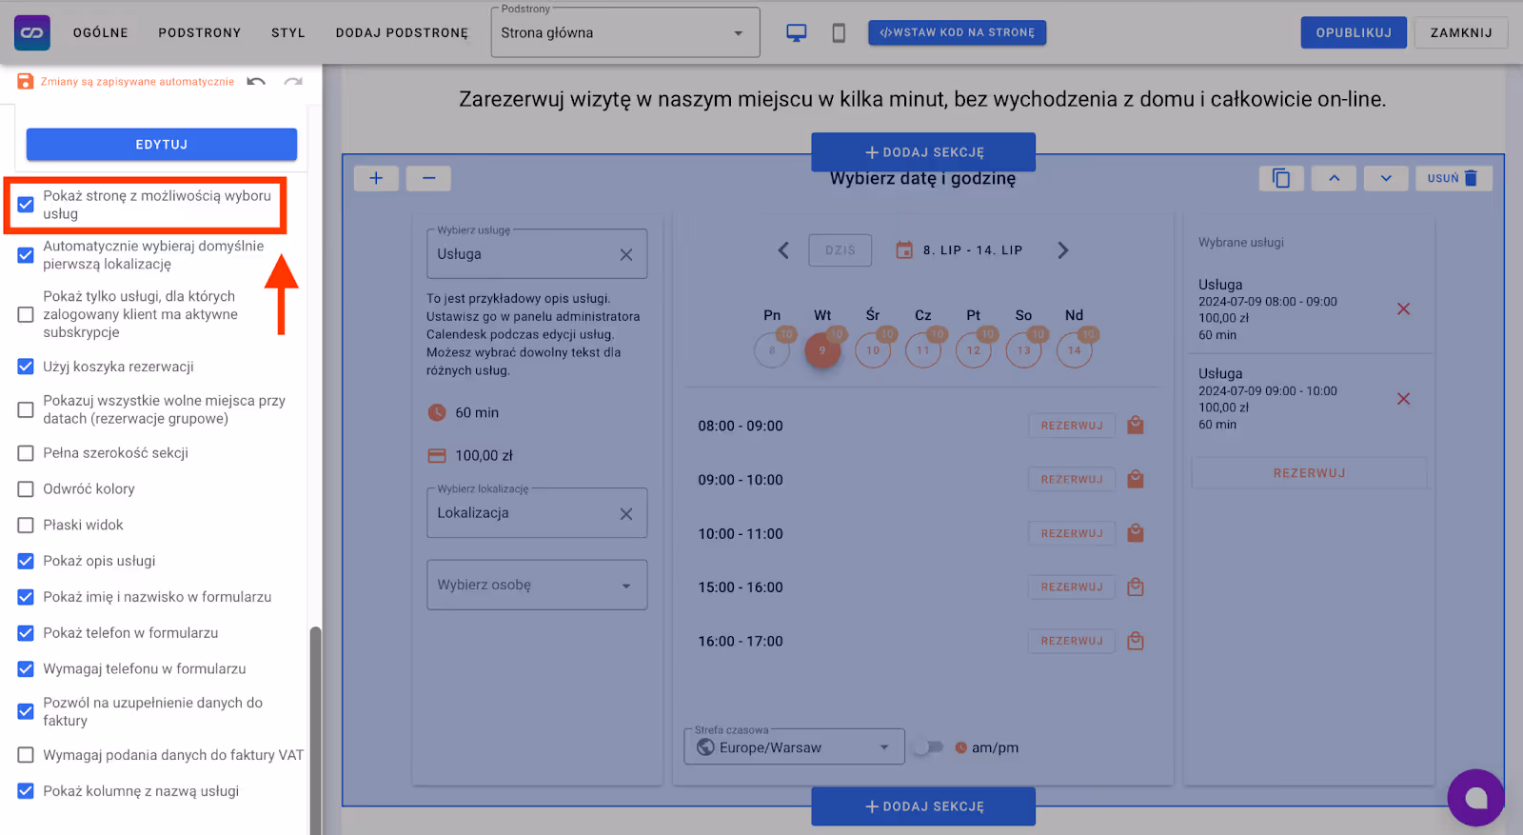The image size is (1523, 835).
Task: Go to next week arrow
Action: tap(1063, 250)
